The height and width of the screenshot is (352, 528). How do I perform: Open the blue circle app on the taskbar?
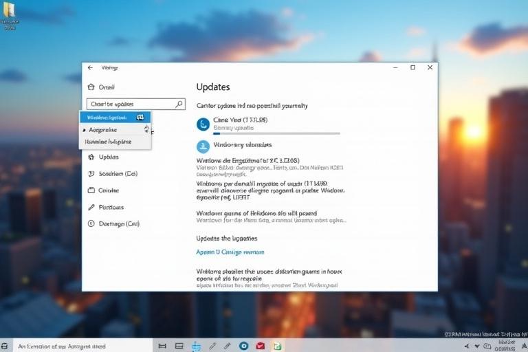pos(243,346)
